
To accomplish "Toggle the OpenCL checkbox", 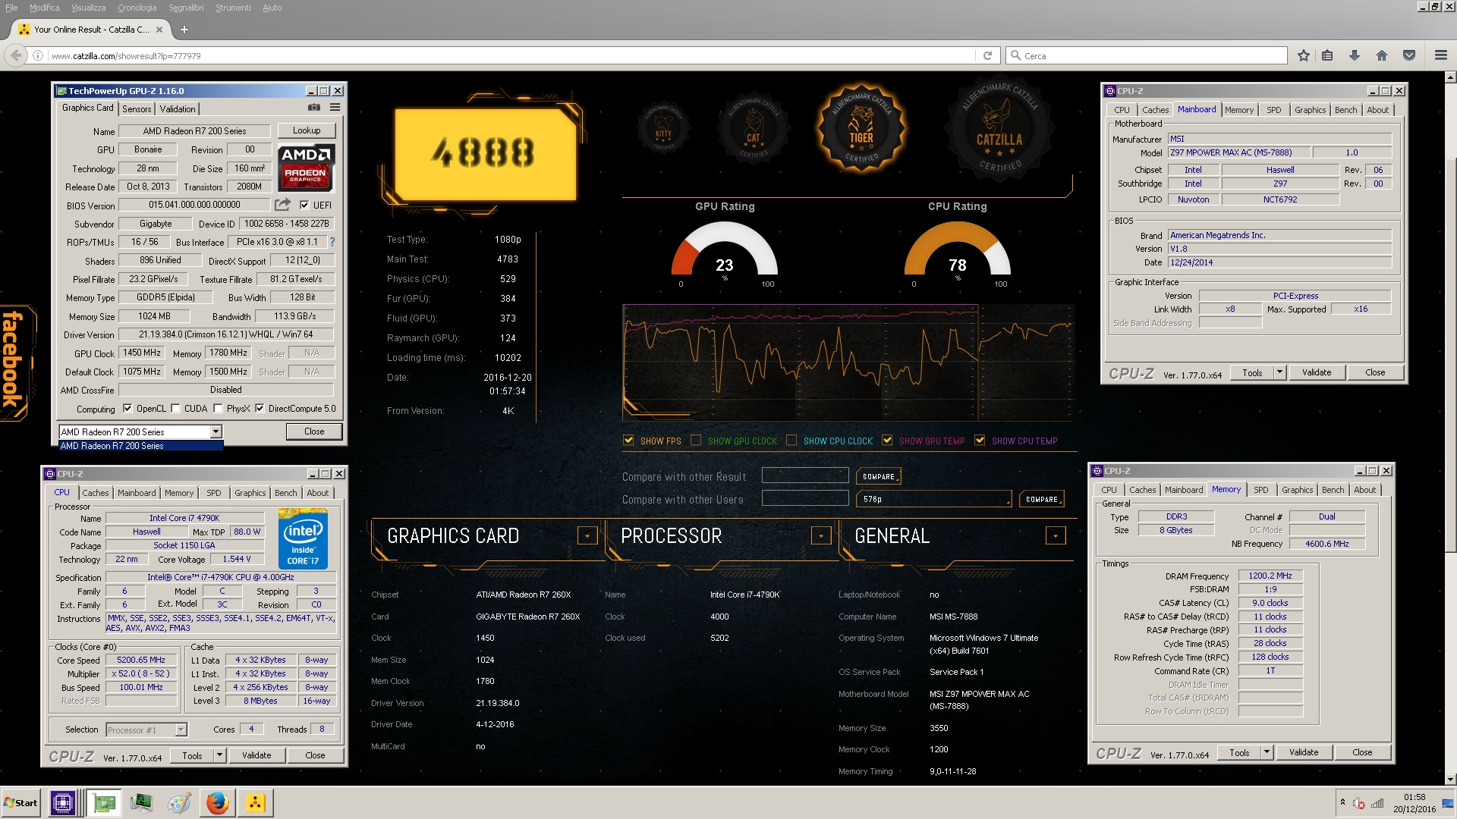I will (x=127, y=409).
